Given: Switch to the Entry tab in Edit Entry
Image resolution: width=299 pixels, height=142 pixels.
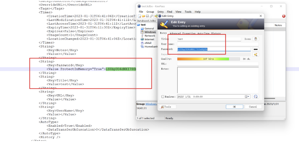Looking at the screenshot, I should 163,33.
